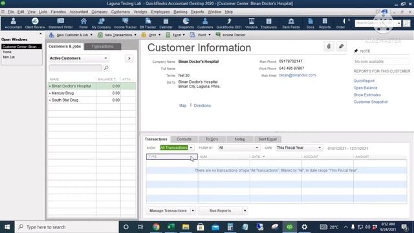This screenshot has width=414, height=233.
Task: Click the customer search magnifier icon
Action: pyautogui.click(x=106, y=68)
